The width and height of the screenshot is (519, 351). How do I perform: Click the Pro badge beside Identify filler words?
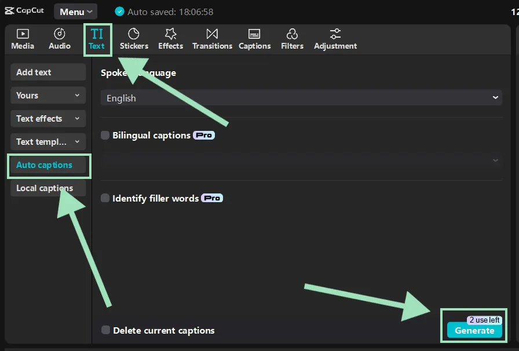coord(212,198)
